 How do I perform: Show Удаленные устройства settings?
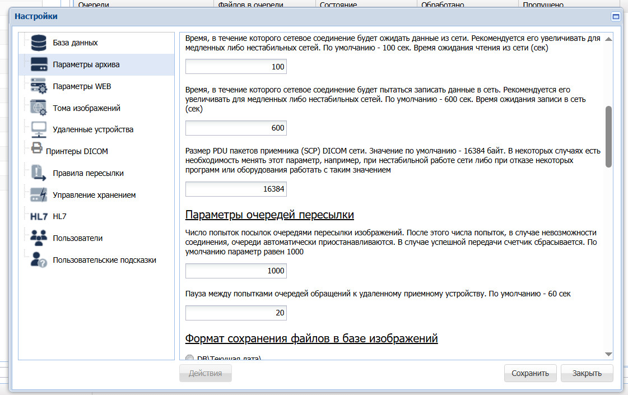(93, 130)
